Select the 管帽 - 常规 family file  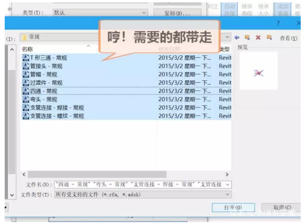[43, 74]
